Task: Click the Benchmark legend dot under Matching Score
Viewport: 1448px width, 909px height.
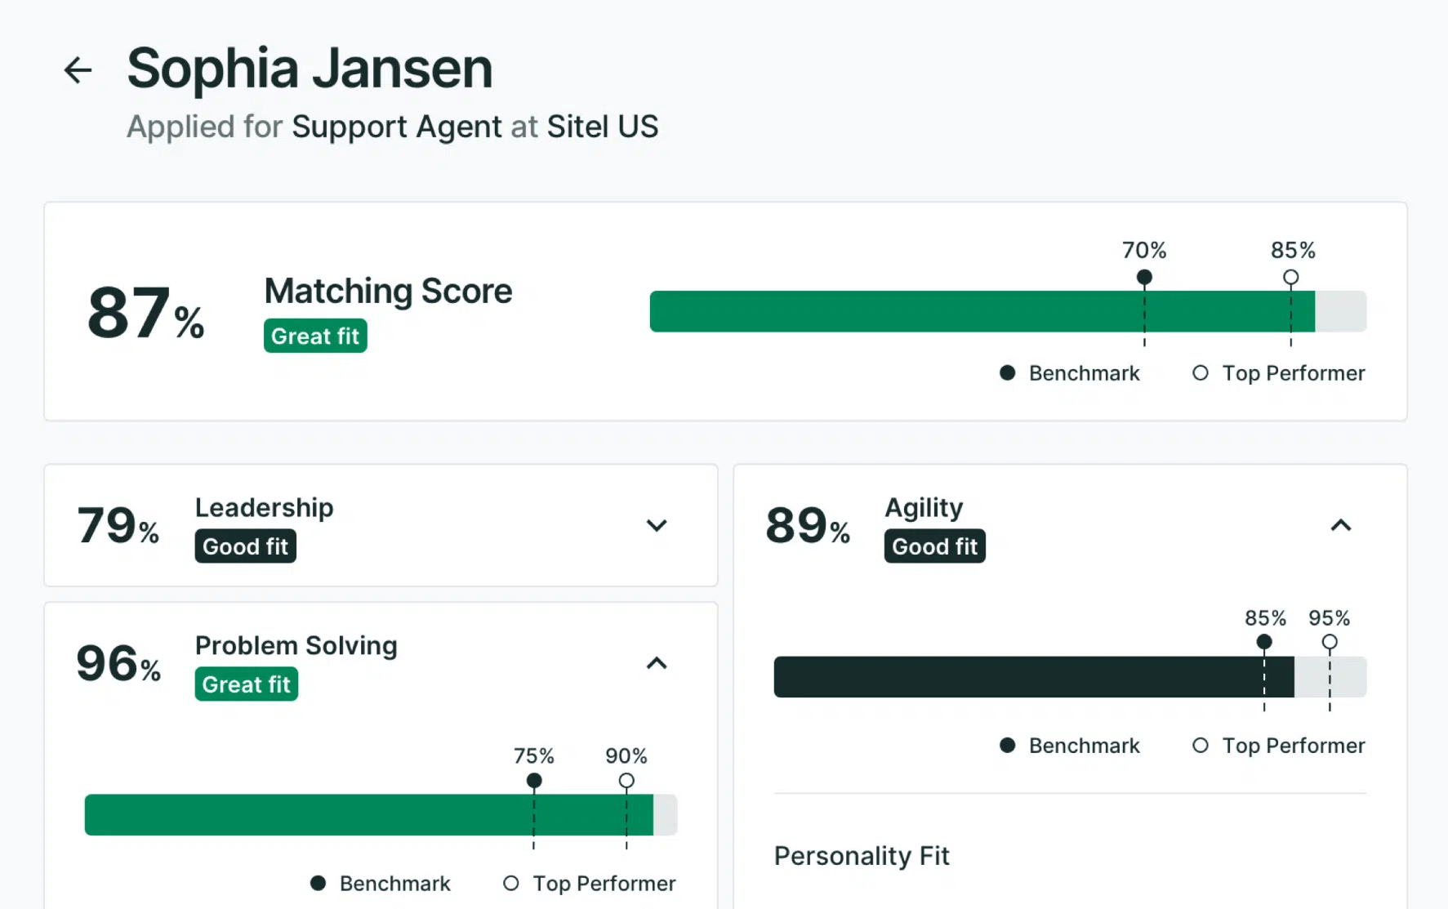Action: tap(1008, 373)
